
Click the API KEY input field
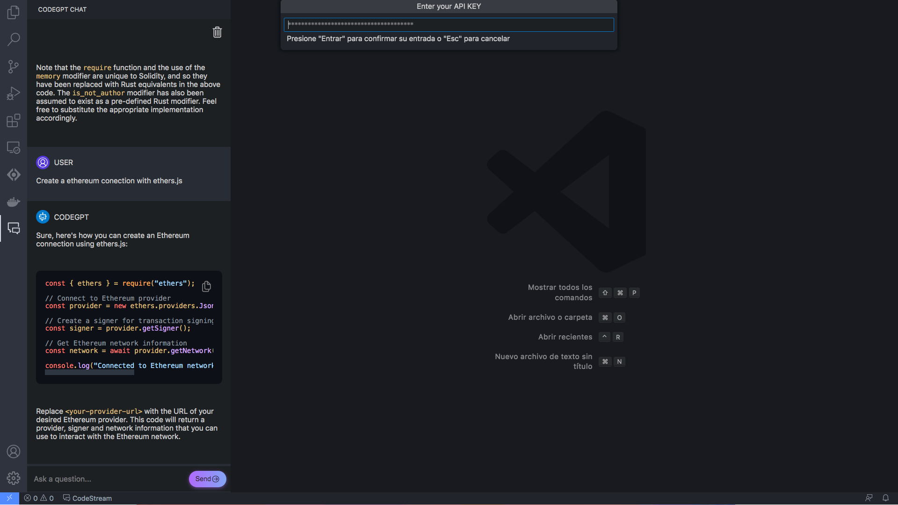tap(449, 24)
